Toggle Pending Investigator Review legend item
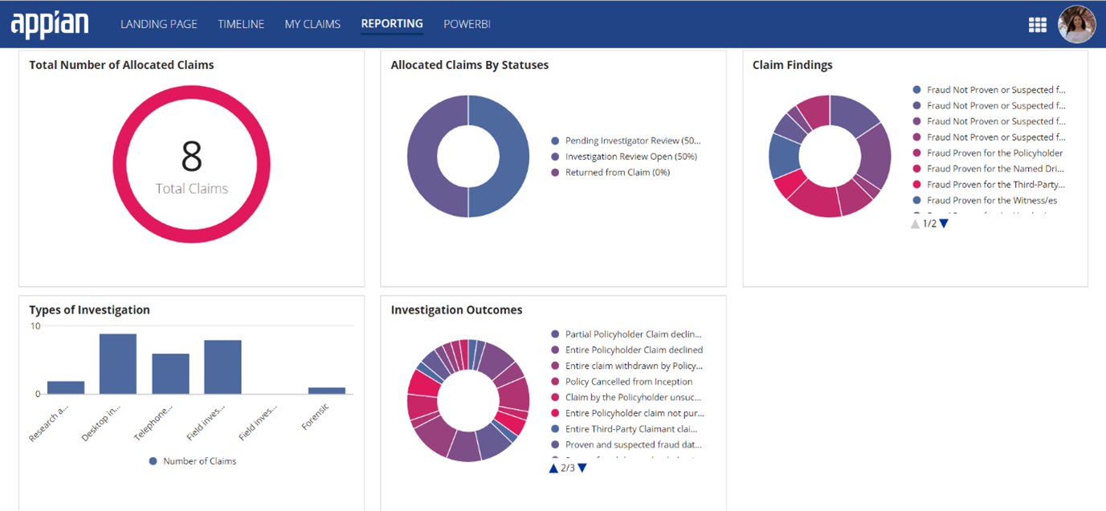The image size is (1106, 511). click(631, 141)
